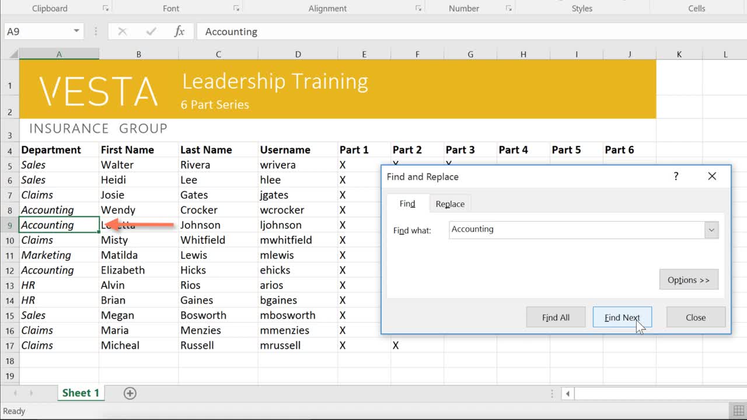Screen dimensions: 747x420
Task: Select the cell containing Johnson
Action: coord(218,225)
